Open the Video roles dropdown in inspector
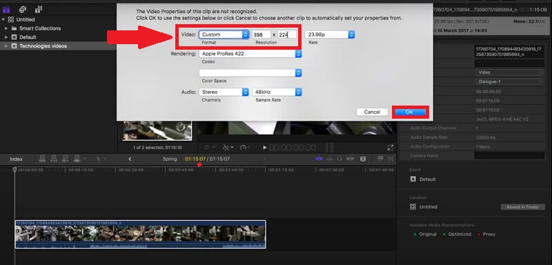The width and height of the screenshot is (552, 265). [509, 72]
